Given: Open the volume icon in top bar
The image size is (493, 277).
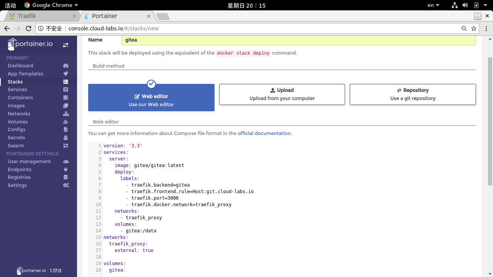Looking at the screenshot, I should pos(465,5).
